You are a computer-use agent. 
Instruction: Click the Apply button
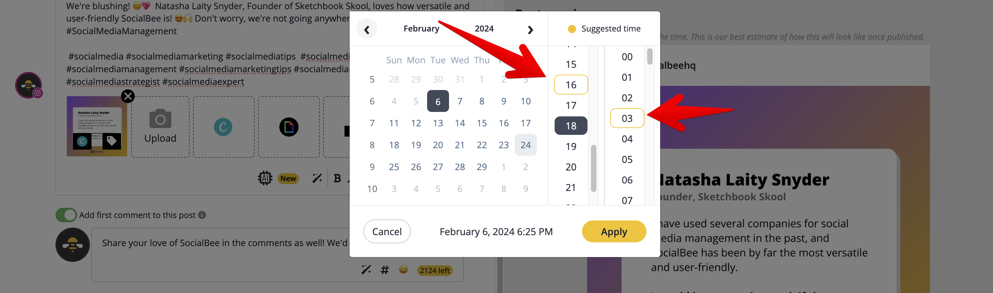coord(614,231)
